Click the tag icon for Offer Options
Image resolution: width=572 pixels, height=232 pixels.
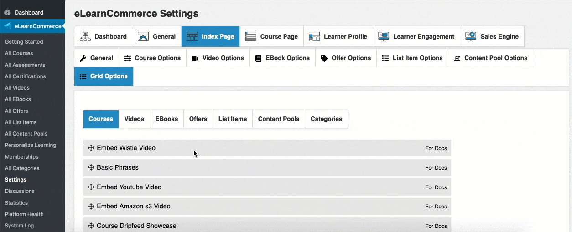324,58
